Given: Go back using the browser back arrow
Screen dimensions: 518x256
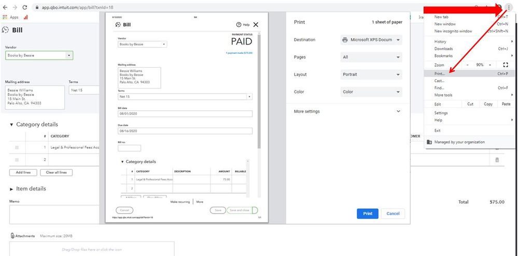Looking at the screenshot, I should [5, 7].
